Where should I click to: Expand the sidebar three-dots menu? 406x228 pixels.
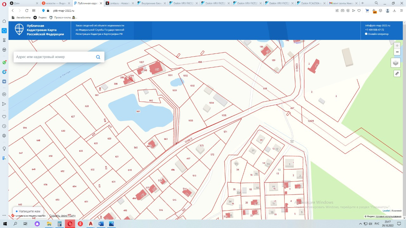[4, 215]
